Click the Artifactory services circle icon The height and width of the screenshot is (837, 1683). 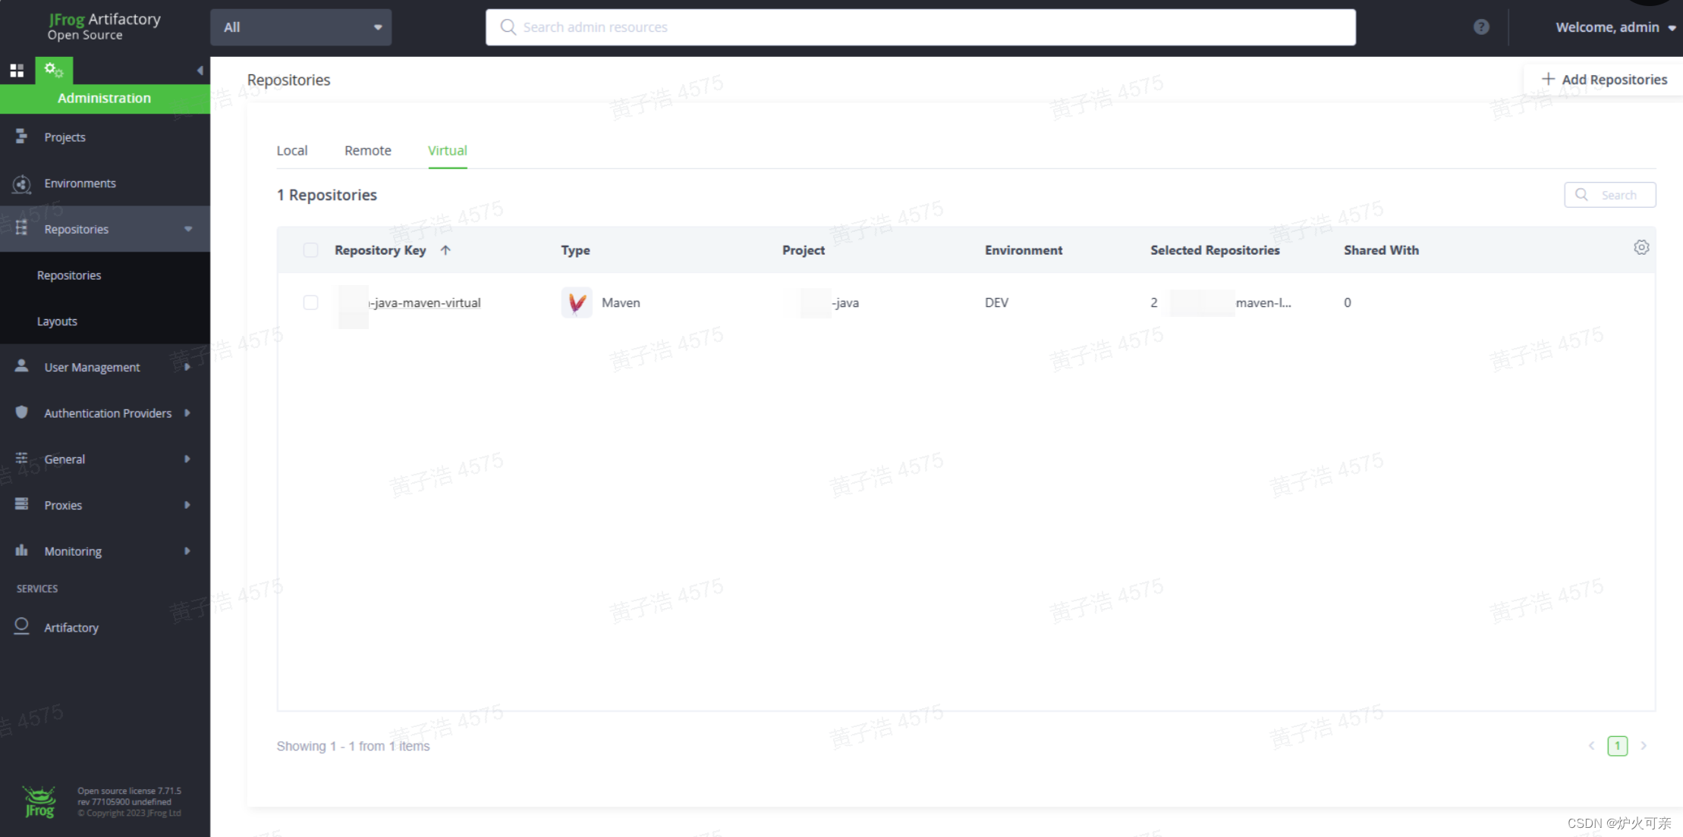[21, 626]
